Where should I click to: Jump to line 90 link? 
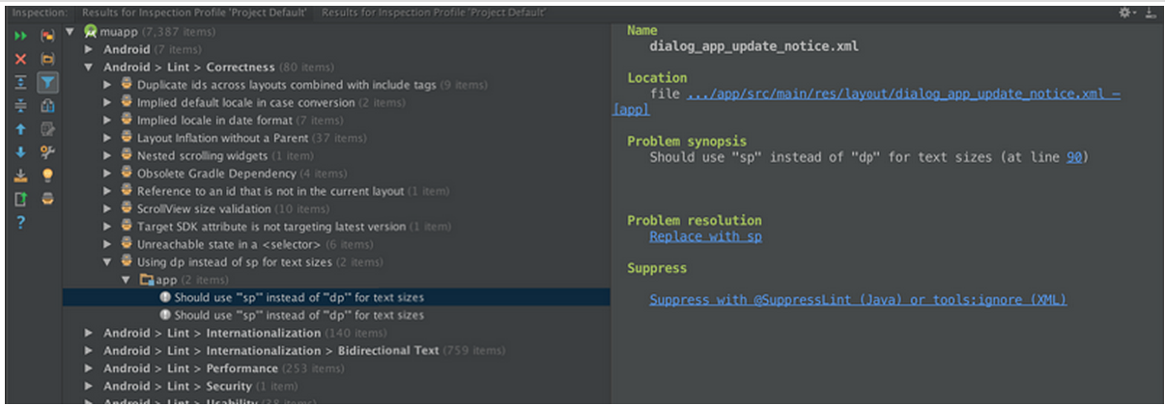[1074, 157]
